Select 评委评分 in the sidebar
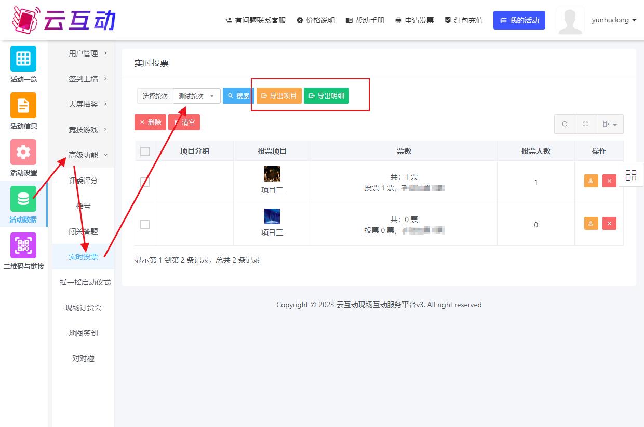 (83, 181)
